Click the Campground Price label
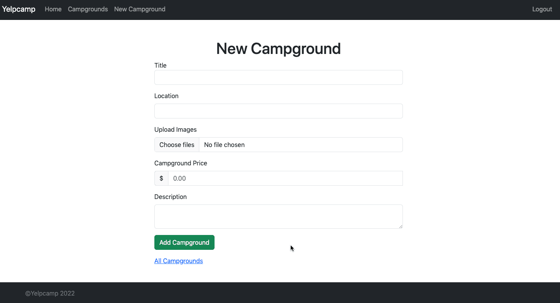The height and width of the screenshot is (303, 560). point(181,163)
